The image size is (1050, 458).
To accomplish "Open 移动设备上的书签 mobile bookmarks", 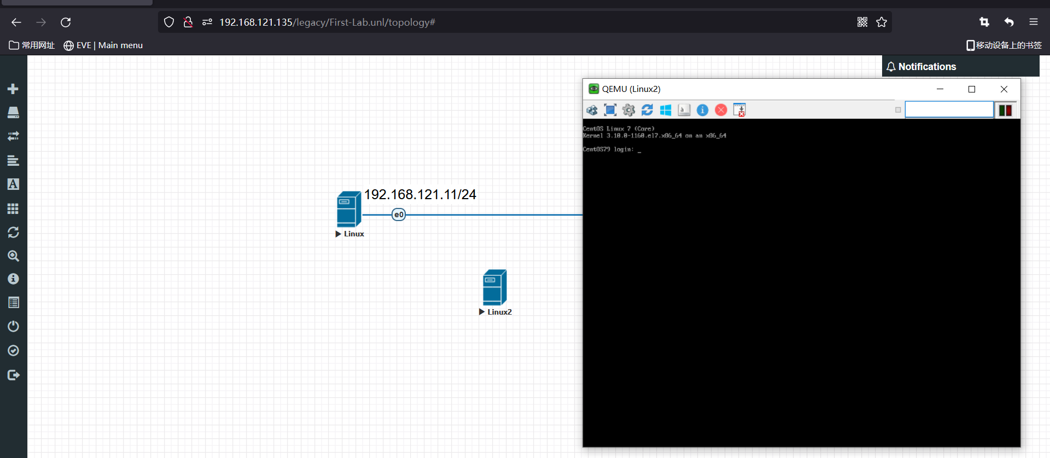I will point(1004,45).
